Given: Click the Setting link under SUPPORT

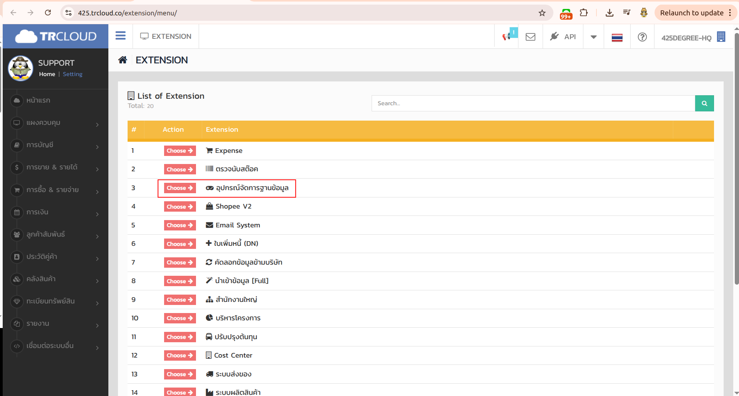Looking at the screenshot, I should coord(73,74).
